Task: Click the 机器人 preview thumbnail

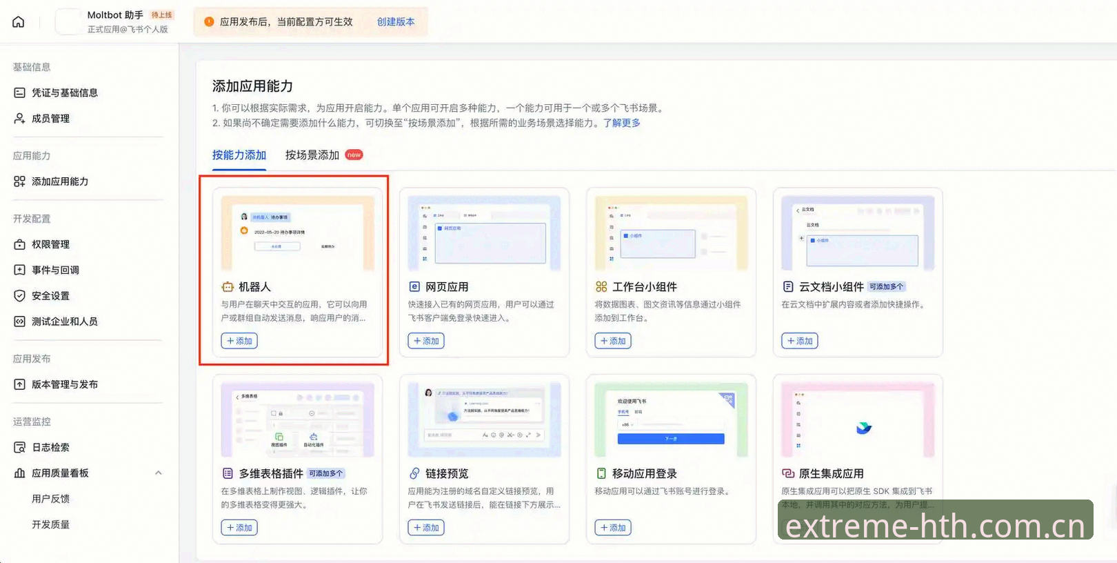Action: (298, 233)
